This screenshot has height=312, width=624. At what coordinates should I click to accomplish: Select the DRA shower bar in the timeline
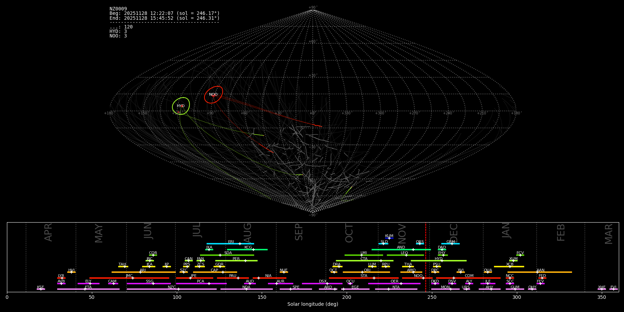[337, 267]
